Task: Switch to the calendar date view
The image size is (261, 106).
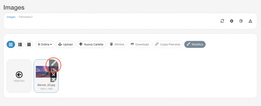Action: (29, 44)
